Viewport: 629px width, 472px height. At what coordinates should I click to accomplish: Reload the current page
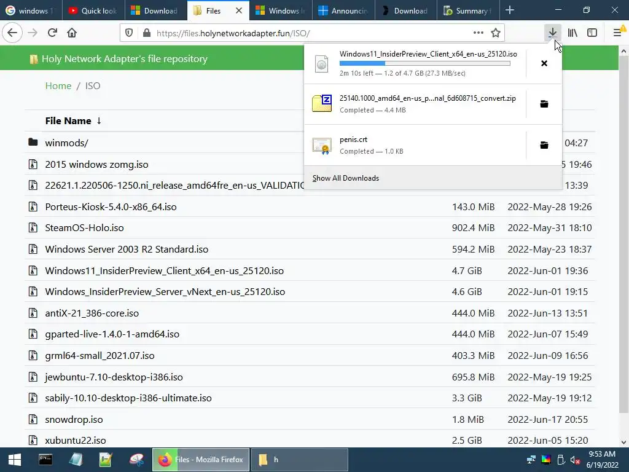click(x=52, y=33)
